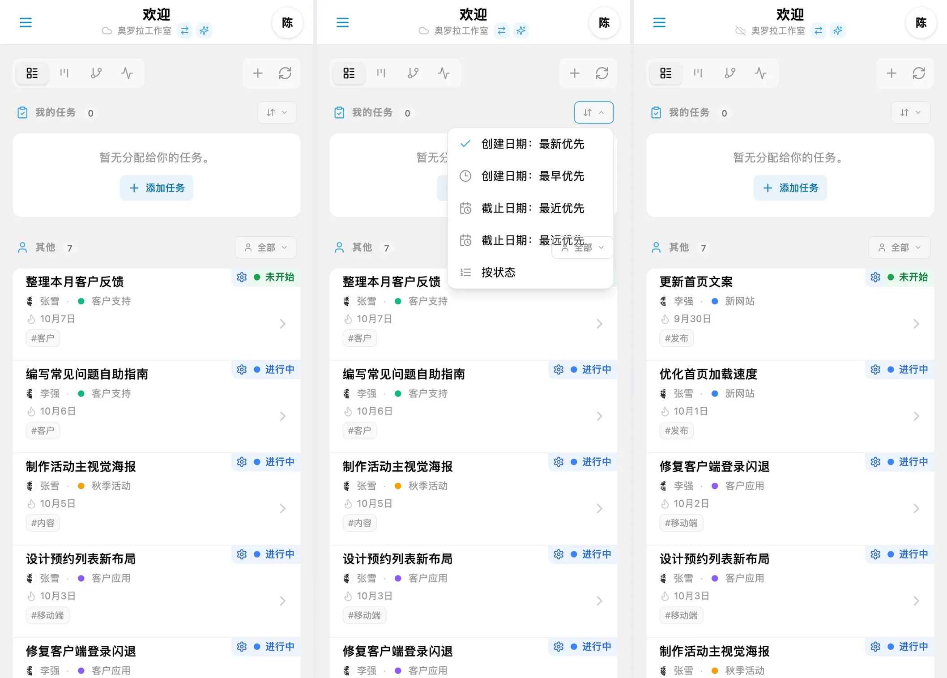The width and height of the screenshot is (947, 678).
Task: Expand 整理本月客户反馈 chevron in left panel
Action: point(282,324)
